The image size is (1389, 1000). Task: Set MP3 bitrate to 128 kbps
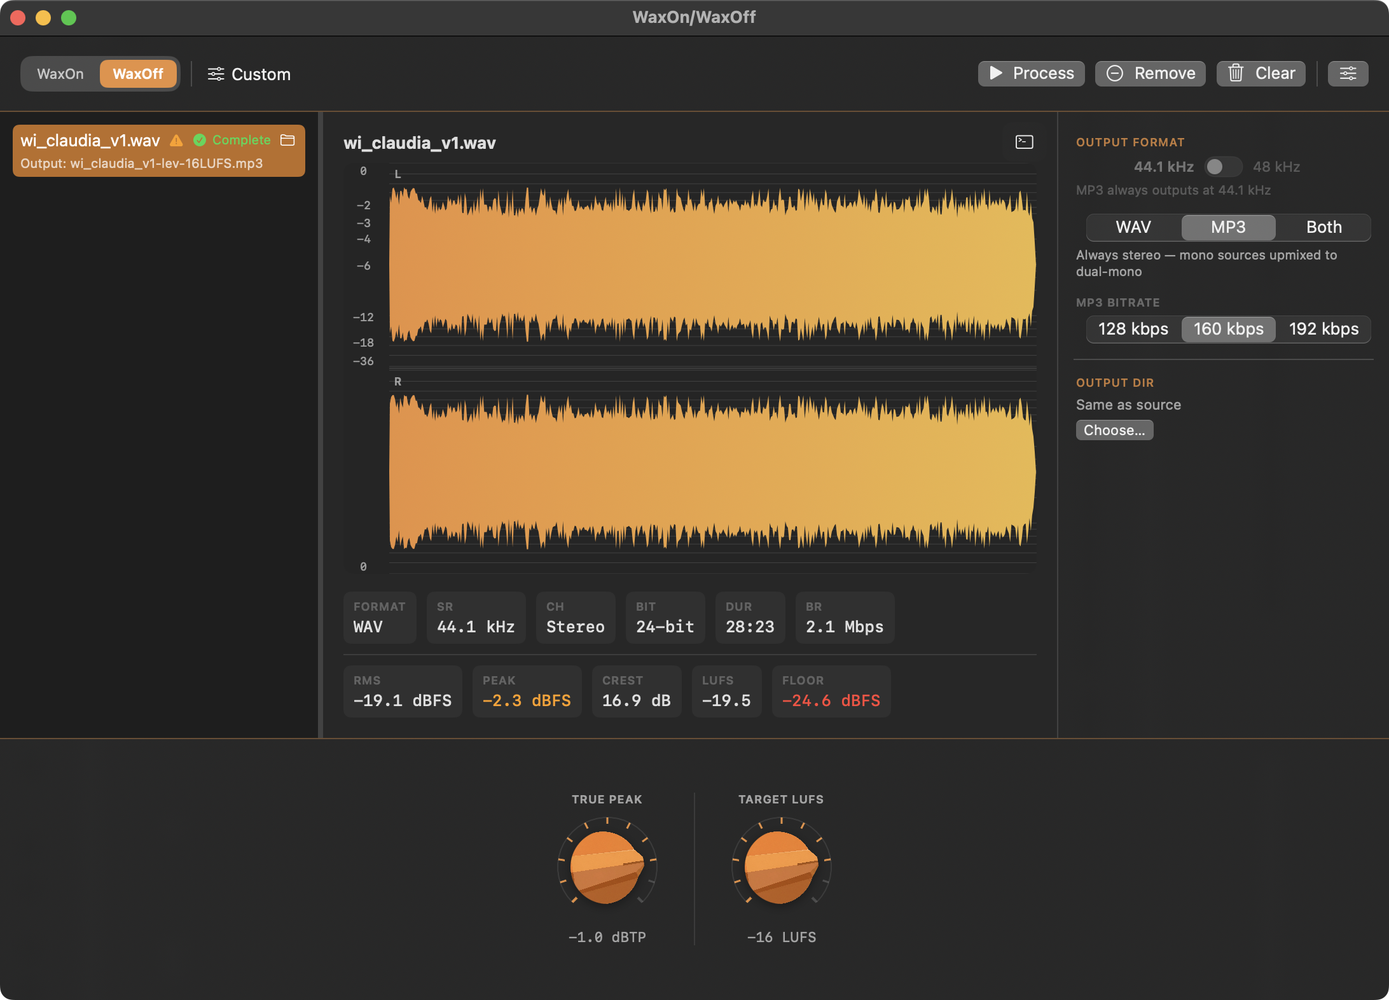click(x=1133, y=329)
